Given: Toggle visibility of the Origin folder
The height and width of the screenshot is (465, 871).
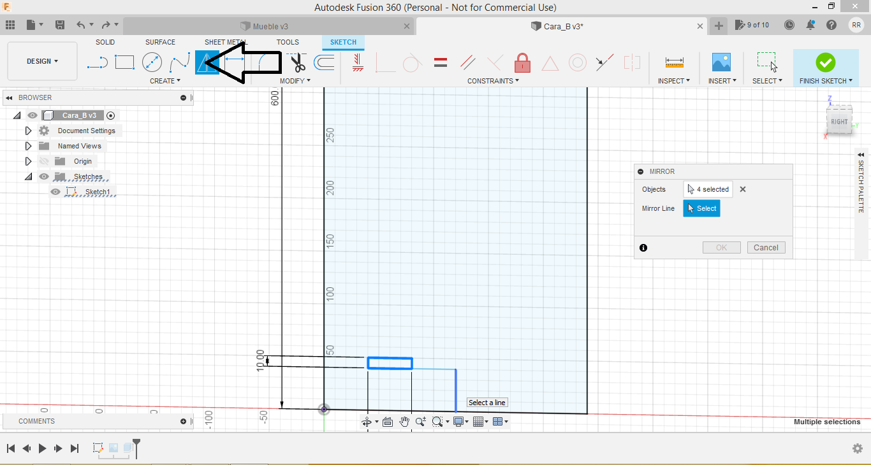Looking at the screenshot, I should 44,161.
